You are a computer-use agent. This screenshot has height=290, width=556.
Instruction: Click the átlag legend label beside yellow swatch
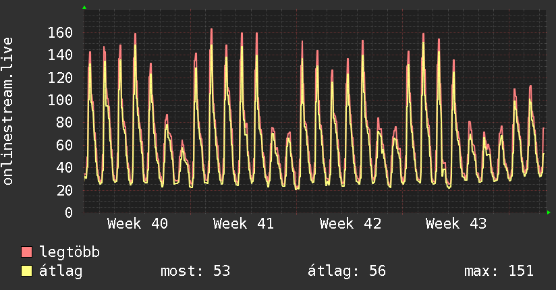[61, 271]
